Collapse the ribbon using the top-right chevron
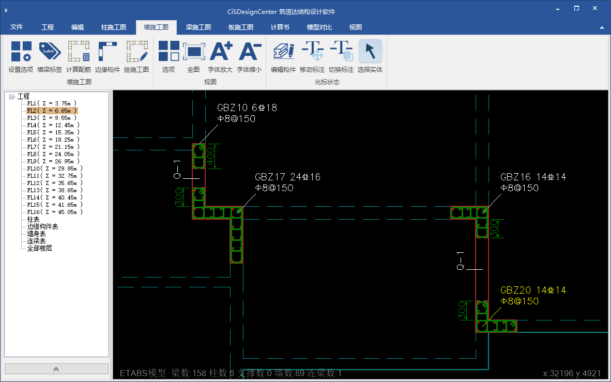 click(602, 27)
